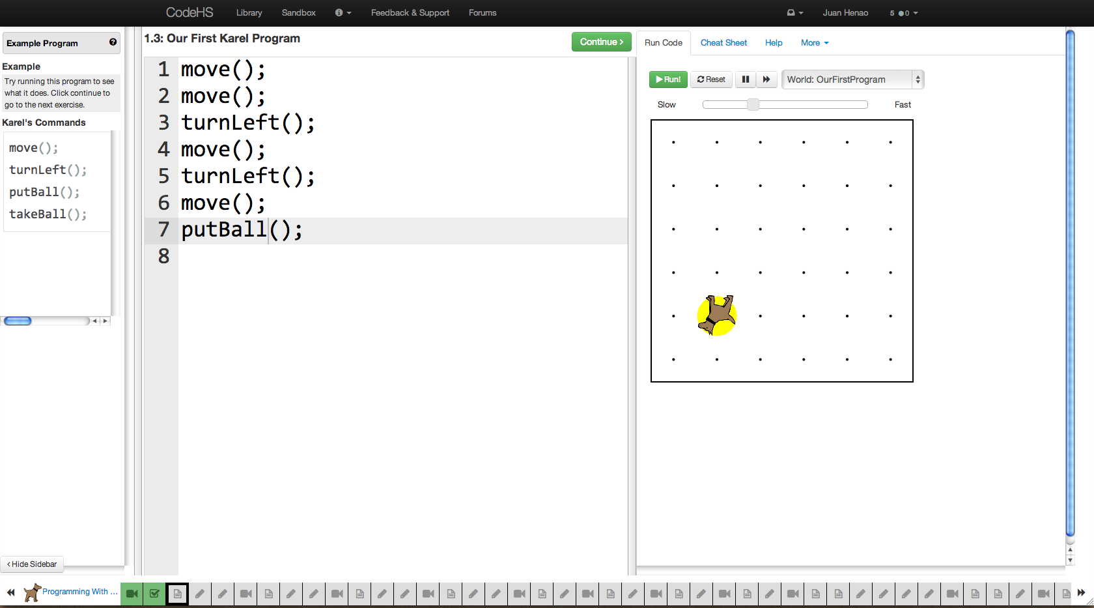Screen dimensions: 1094x608
Task: Click the right panel vertical scrollbar
Action: tap(1070, 283)
